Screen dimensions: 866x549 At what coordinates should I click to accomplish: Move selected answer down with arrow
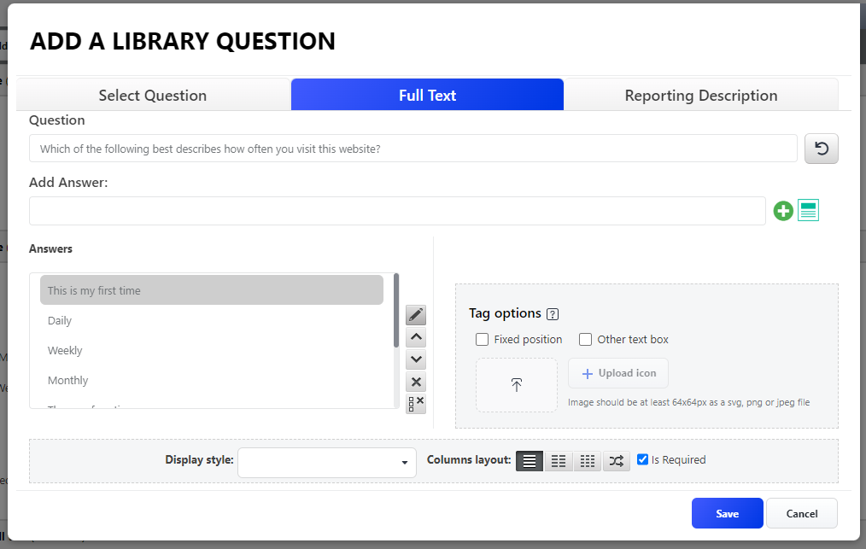[416, 359]
